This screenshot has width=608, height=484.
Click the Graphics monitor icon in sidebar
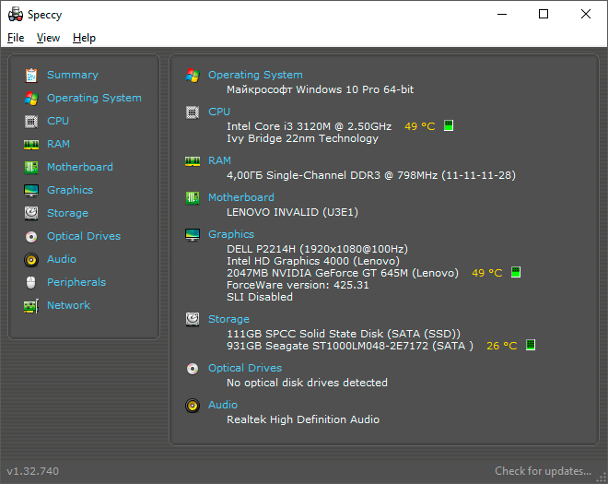click(x=31, y=191)
